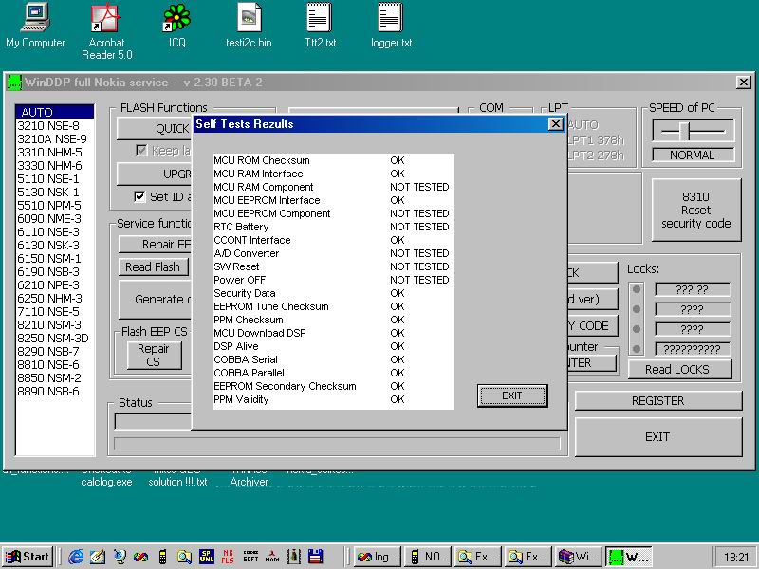
Task: Click the 'MCU ROM Checksum' result row
Action: click(x=333, y=160)
